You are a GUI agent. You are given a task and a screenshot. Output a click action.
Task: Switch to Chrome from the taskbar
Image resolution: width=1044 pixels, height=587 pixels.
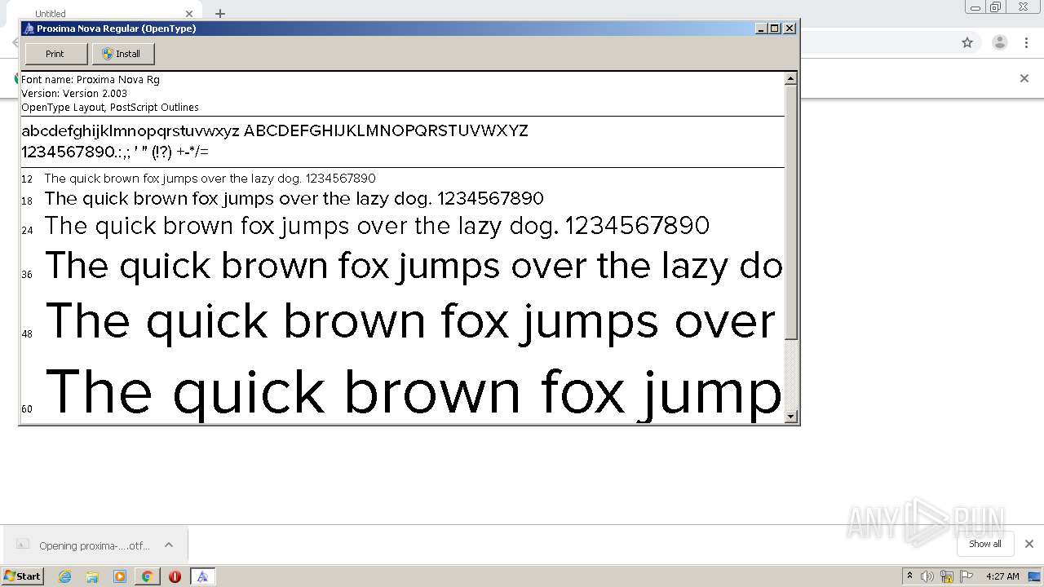pyautogui.click(x=147, y=576)
